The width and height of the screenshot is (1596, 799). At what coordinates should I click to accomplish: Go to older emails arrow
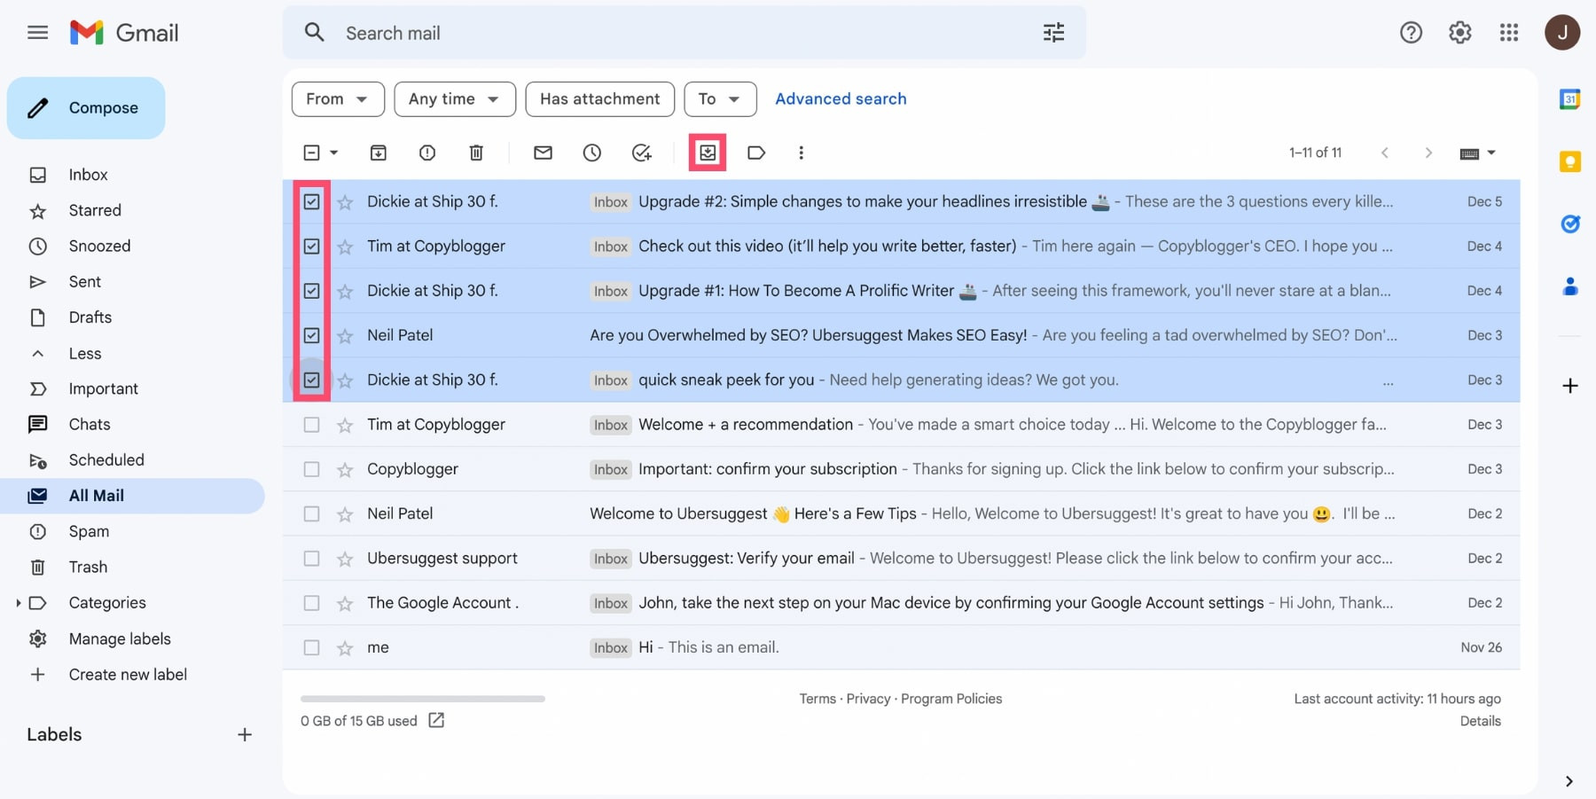click(1428, 153)
